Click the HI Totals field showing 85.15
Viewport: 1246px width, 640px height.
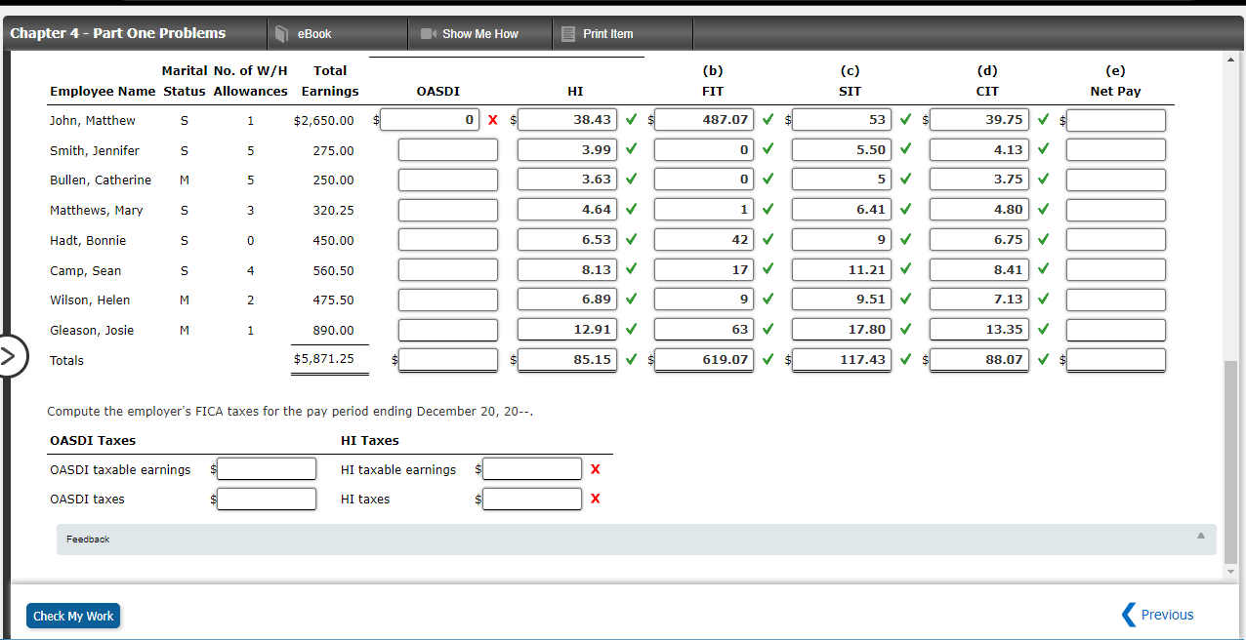click(x=567, y=360)
